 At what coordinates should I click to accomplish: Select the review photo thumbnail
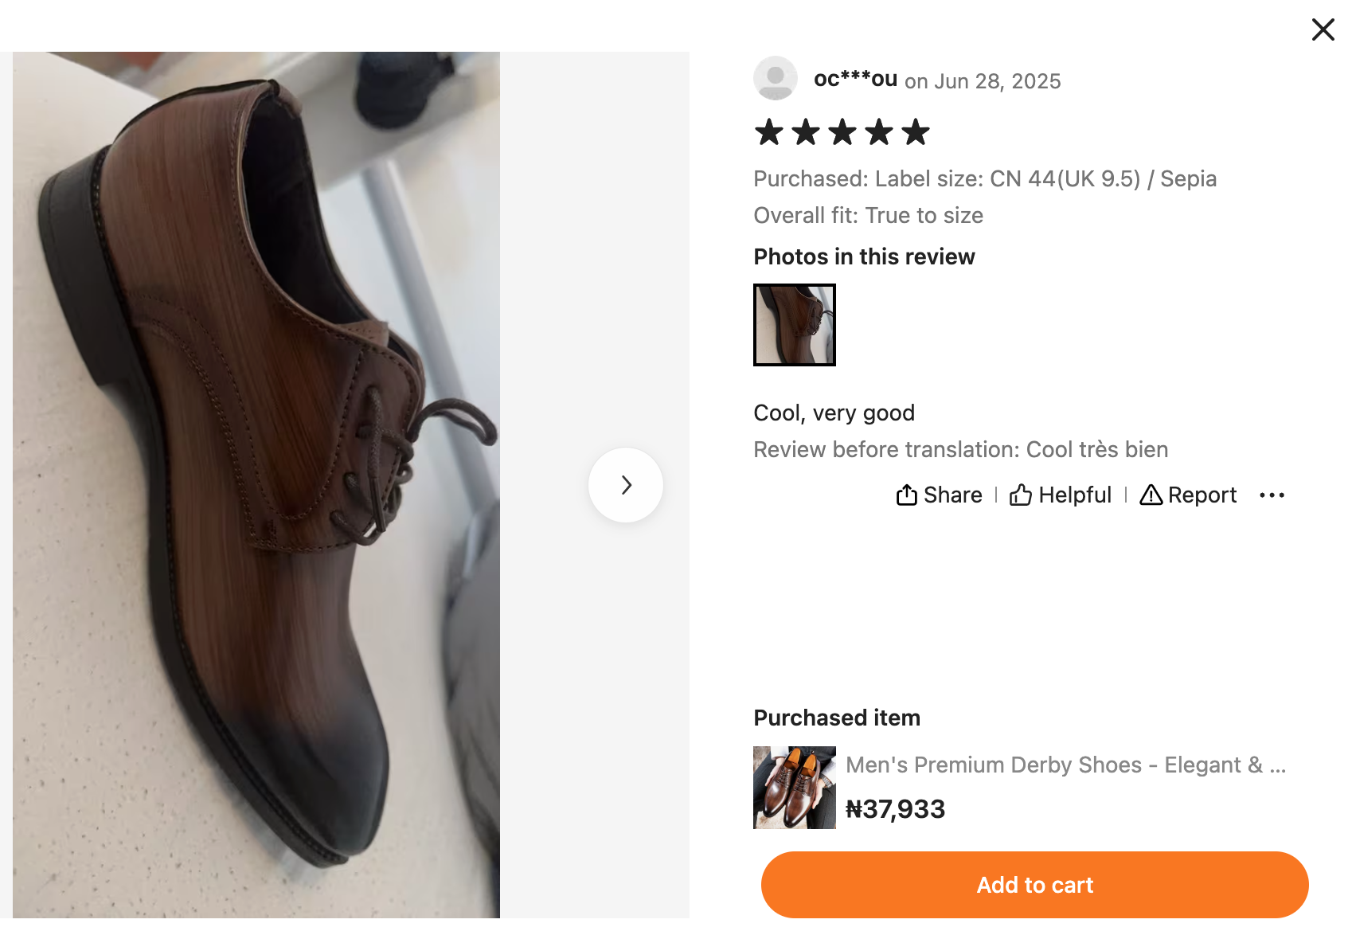[x=794, y=325]
